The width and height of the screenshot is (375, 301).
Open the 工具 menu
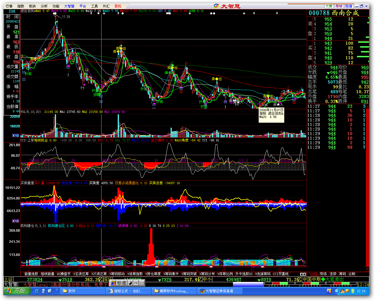click(94, 6)
